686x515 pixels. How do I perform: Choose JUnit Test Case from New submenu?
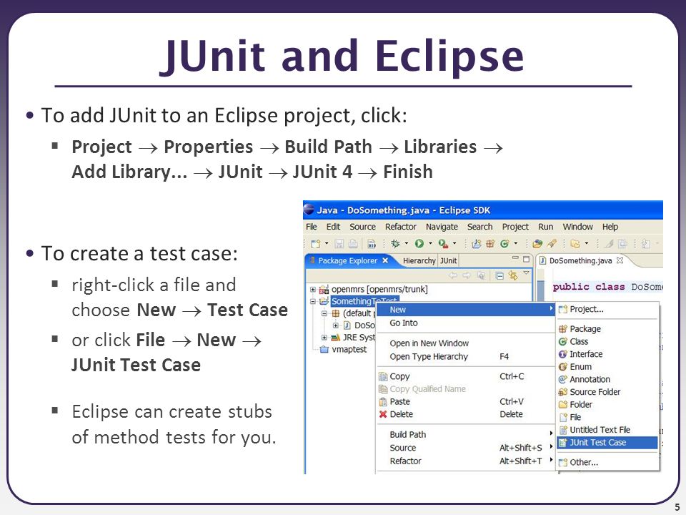pyautogui.click(x=607, y=443)
